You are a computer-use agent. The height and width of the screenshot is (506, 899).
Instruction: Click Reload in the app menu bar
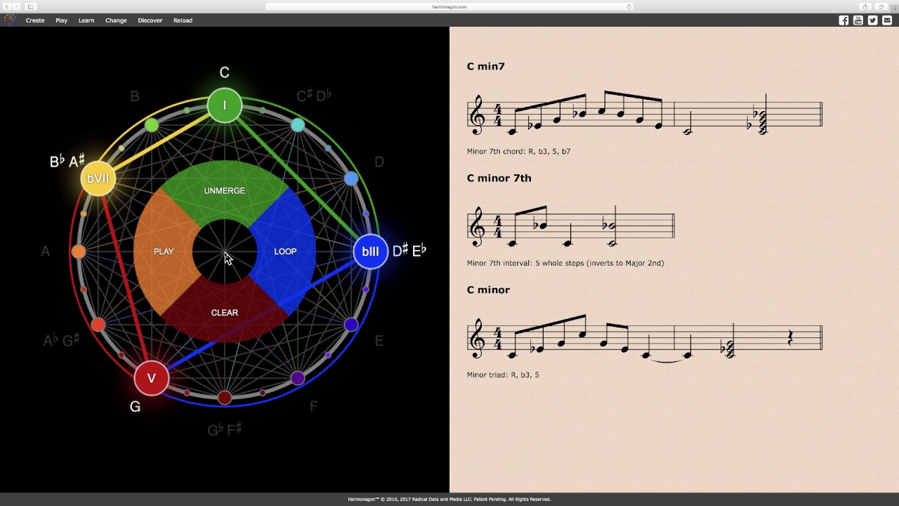pyautogui.click(x=183, y=20)
